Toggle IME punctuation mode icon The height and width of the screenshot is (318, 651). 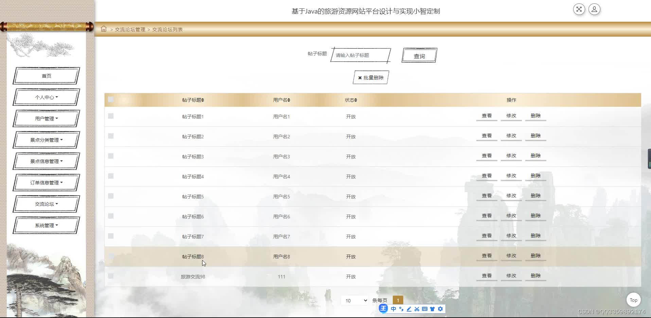click(401, 309)
